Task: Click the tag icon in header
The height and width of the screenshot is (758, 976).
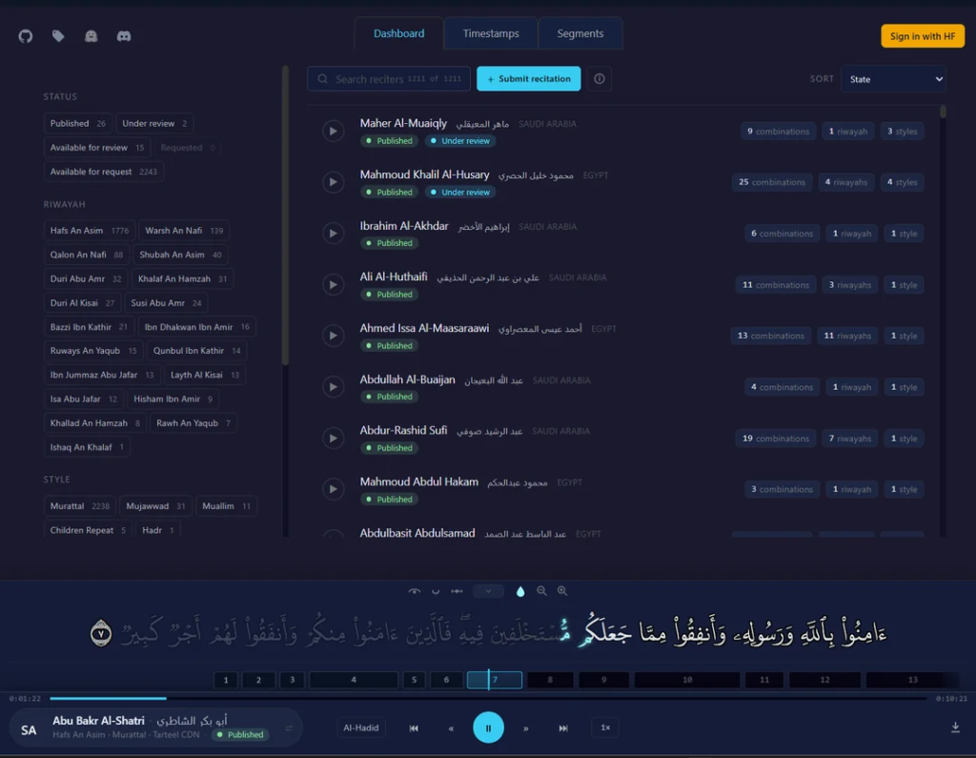Action: click(x=58, y=36)
